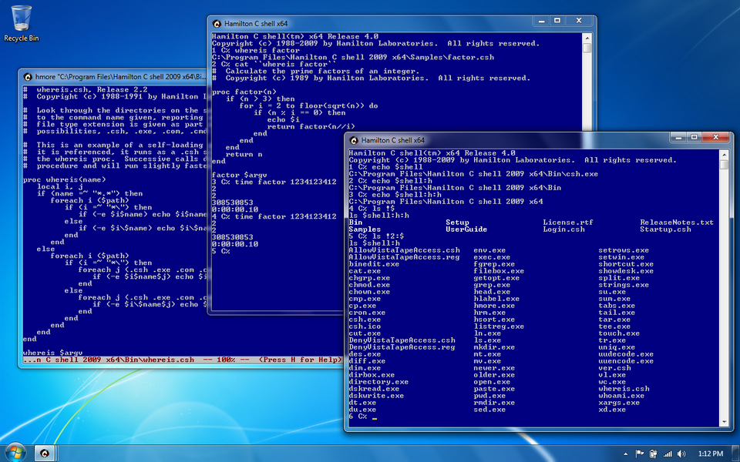Click at the '6 C%' command prompt
740x462 pixels.
pos(358,417)
